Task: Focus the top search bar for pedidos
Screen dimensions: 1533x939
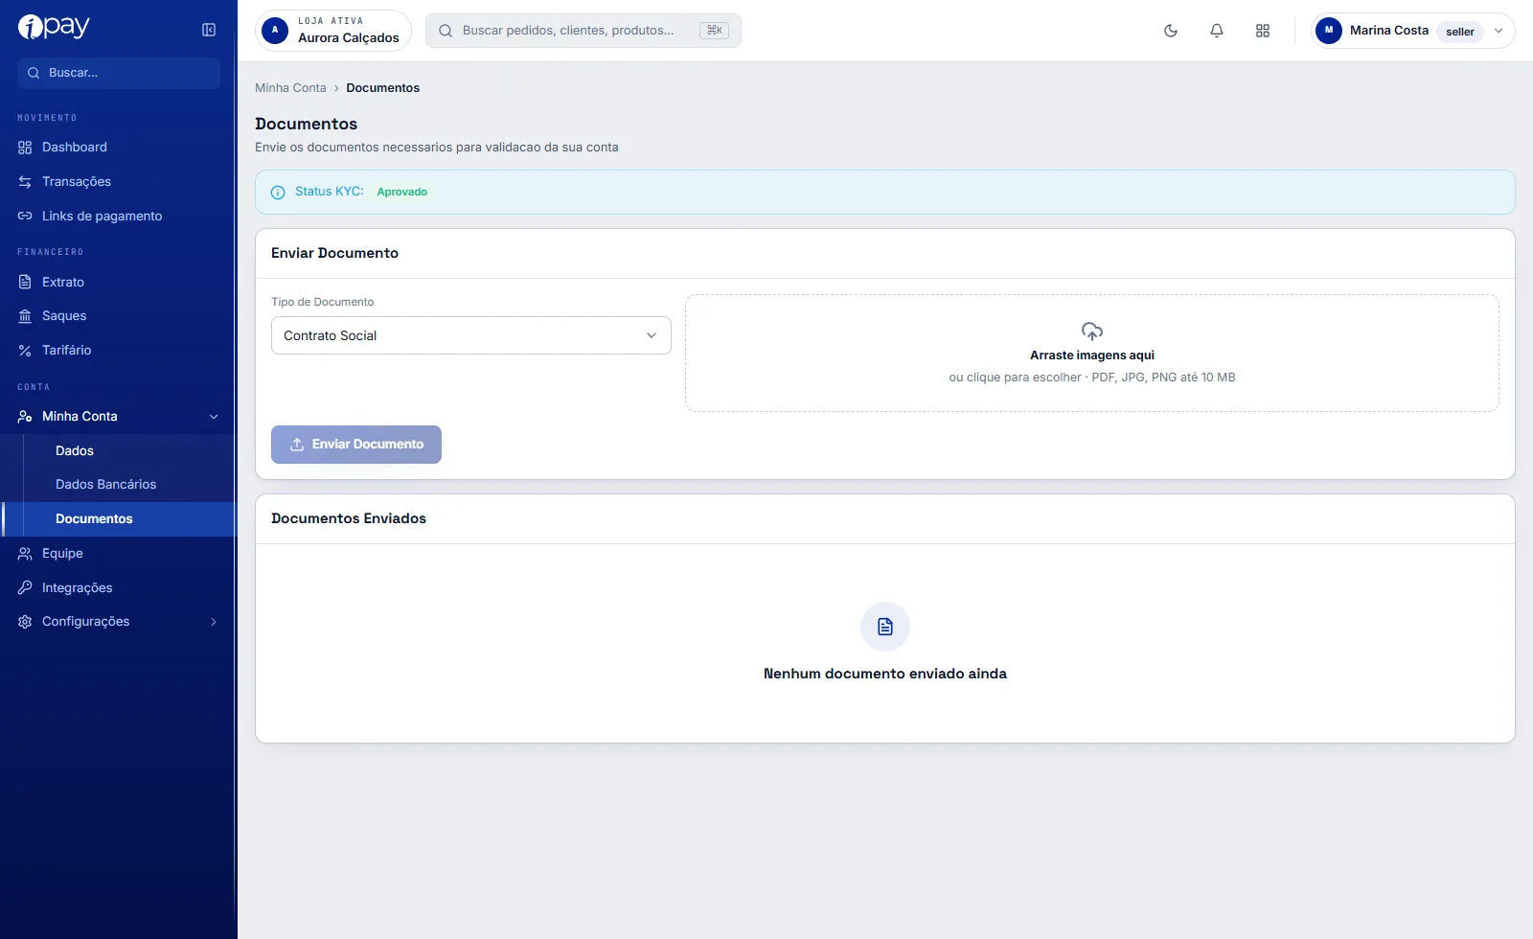Action: [583, 31]
